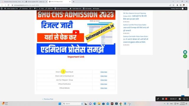This screenshot has width=189, height=106.
Task: Click Edit Post in admin bar
Action: coord(49,9)
